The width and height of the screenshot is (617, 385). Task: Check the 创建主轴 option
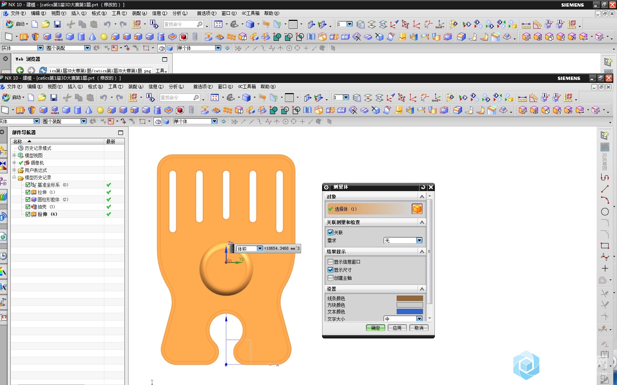tap(331, 278)
